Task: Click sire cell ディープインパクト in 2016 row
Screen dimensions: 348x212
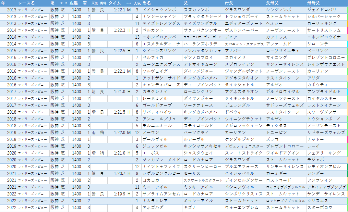Action: (x=203, y=85)
